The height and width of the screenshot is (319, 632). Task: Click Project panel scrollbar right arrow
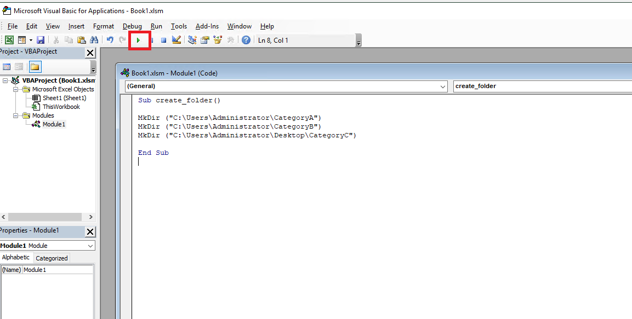click(x=90, y=217)
